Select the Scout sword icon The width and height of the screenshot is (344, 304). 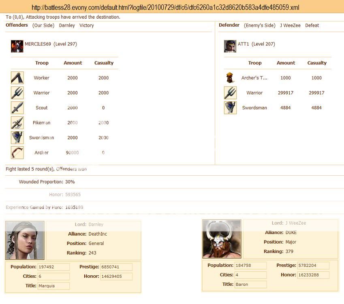point(17,108)
